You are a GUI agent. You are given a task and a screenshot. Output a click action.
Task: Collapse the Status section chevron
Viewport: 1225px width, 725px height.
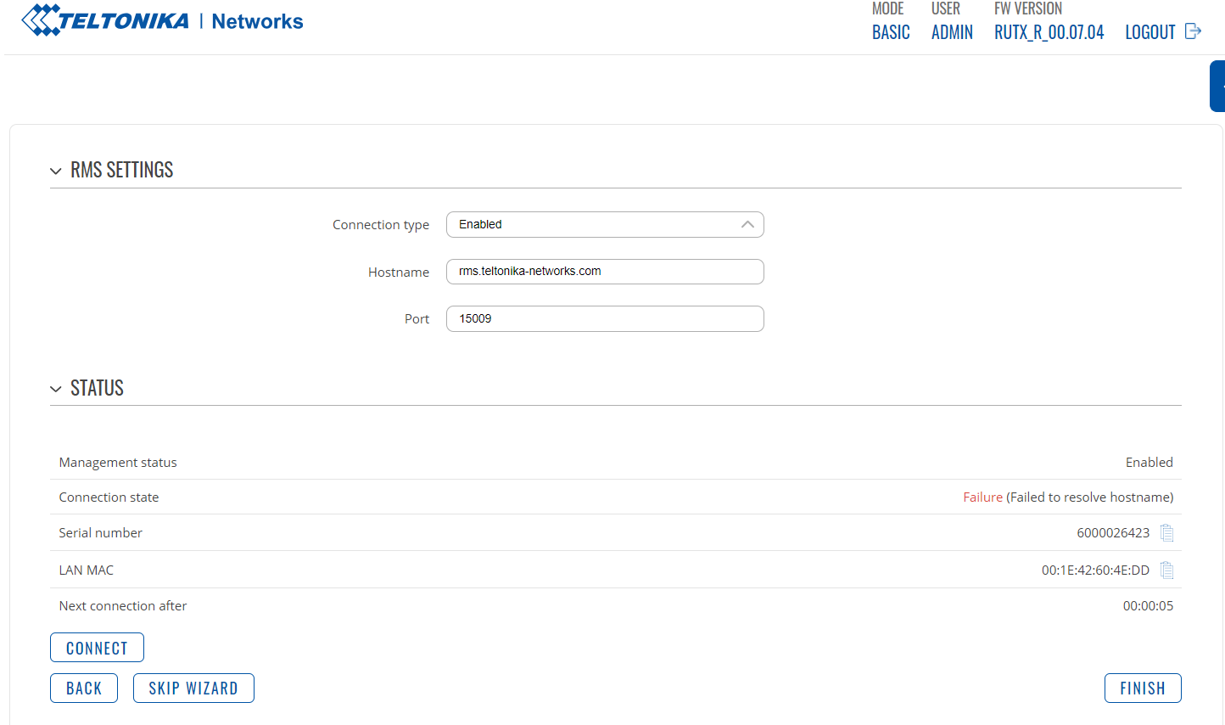(56, 389)
